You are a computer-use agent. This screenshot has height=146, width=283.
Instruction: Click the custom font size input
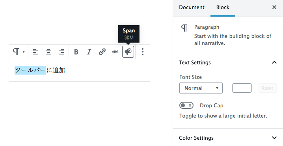pos(242,88)
